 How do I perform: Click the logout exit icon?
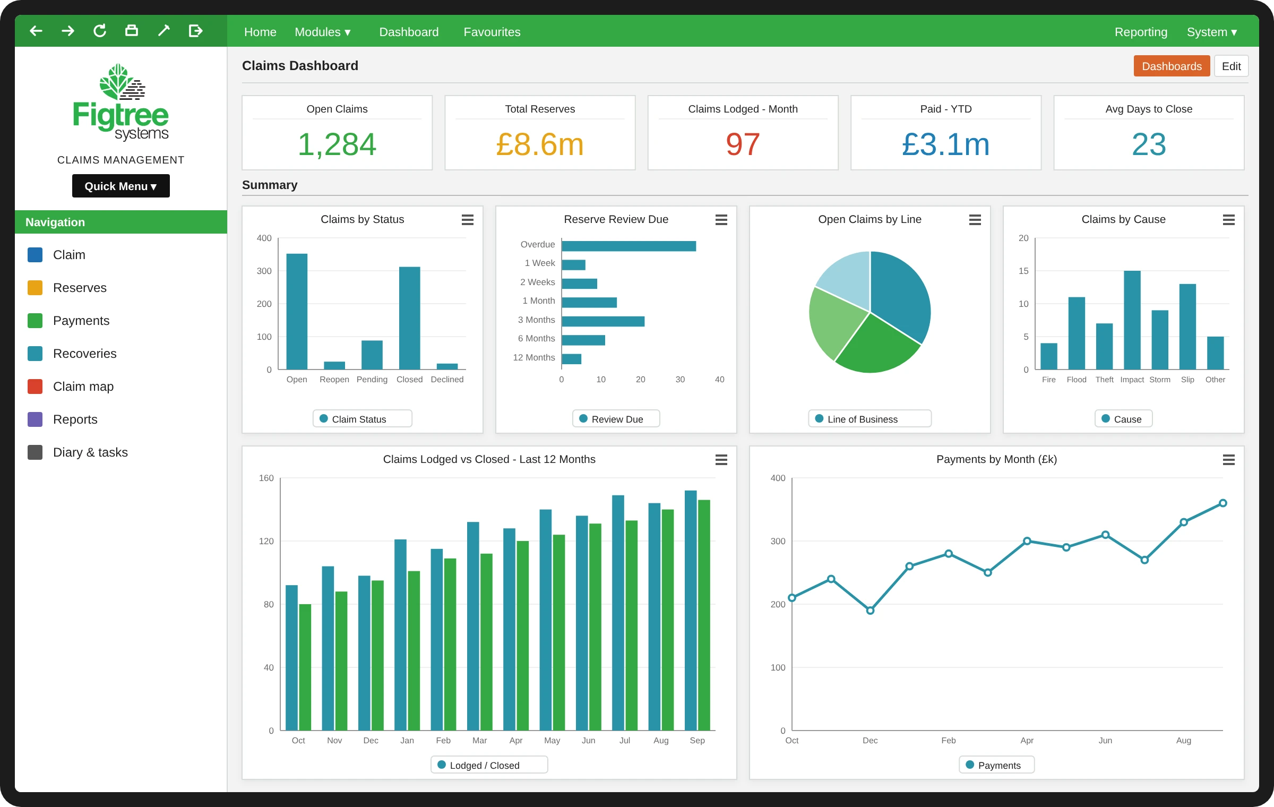coord(195,31)
